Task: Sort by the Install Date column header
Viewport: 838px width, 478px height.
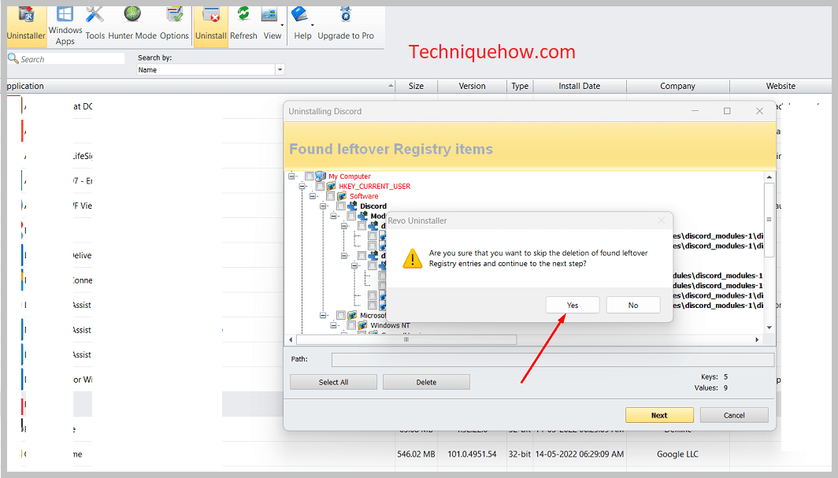Action: [580, 86]
